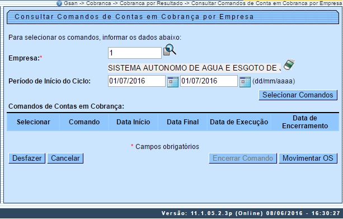Click the Empresa code input field
The width and height of the screenshot is (343, 219).
coord(135,53)
